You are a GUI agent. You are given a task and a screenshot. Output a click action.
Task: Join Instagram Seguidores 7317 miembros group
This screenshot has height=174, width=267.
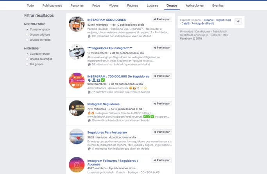pyautogui.click(x=162, y=104)
